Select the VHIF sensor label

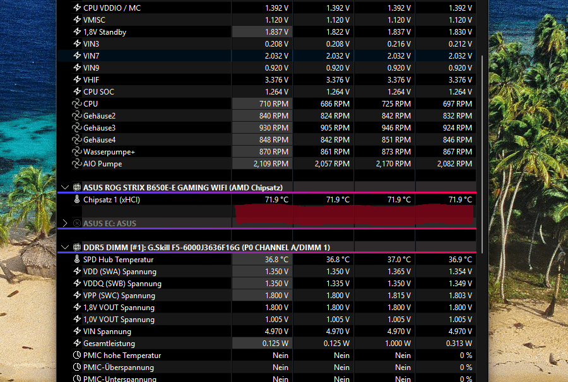[91, 79]
